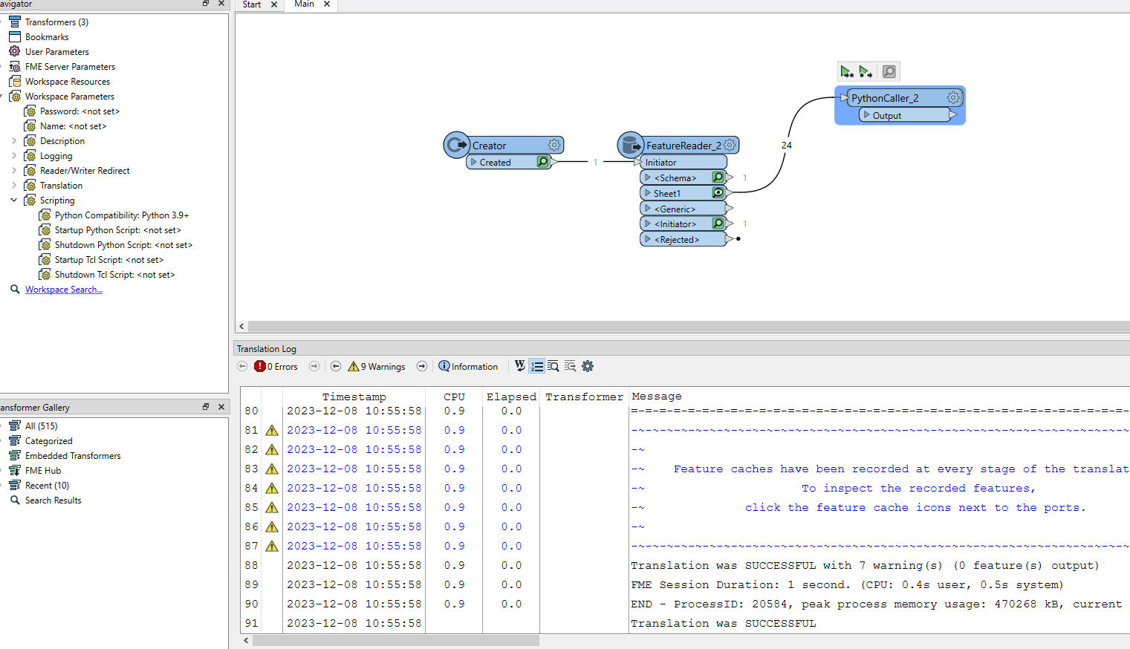Select Shutdown Python Script parameter
The width and height of the screenshot is (1130, 649).
click(x=123, y=245)
